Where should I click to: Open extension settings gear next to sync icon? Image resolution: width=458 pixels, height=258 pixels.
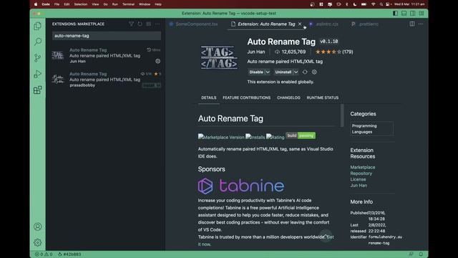pos(314,72)
